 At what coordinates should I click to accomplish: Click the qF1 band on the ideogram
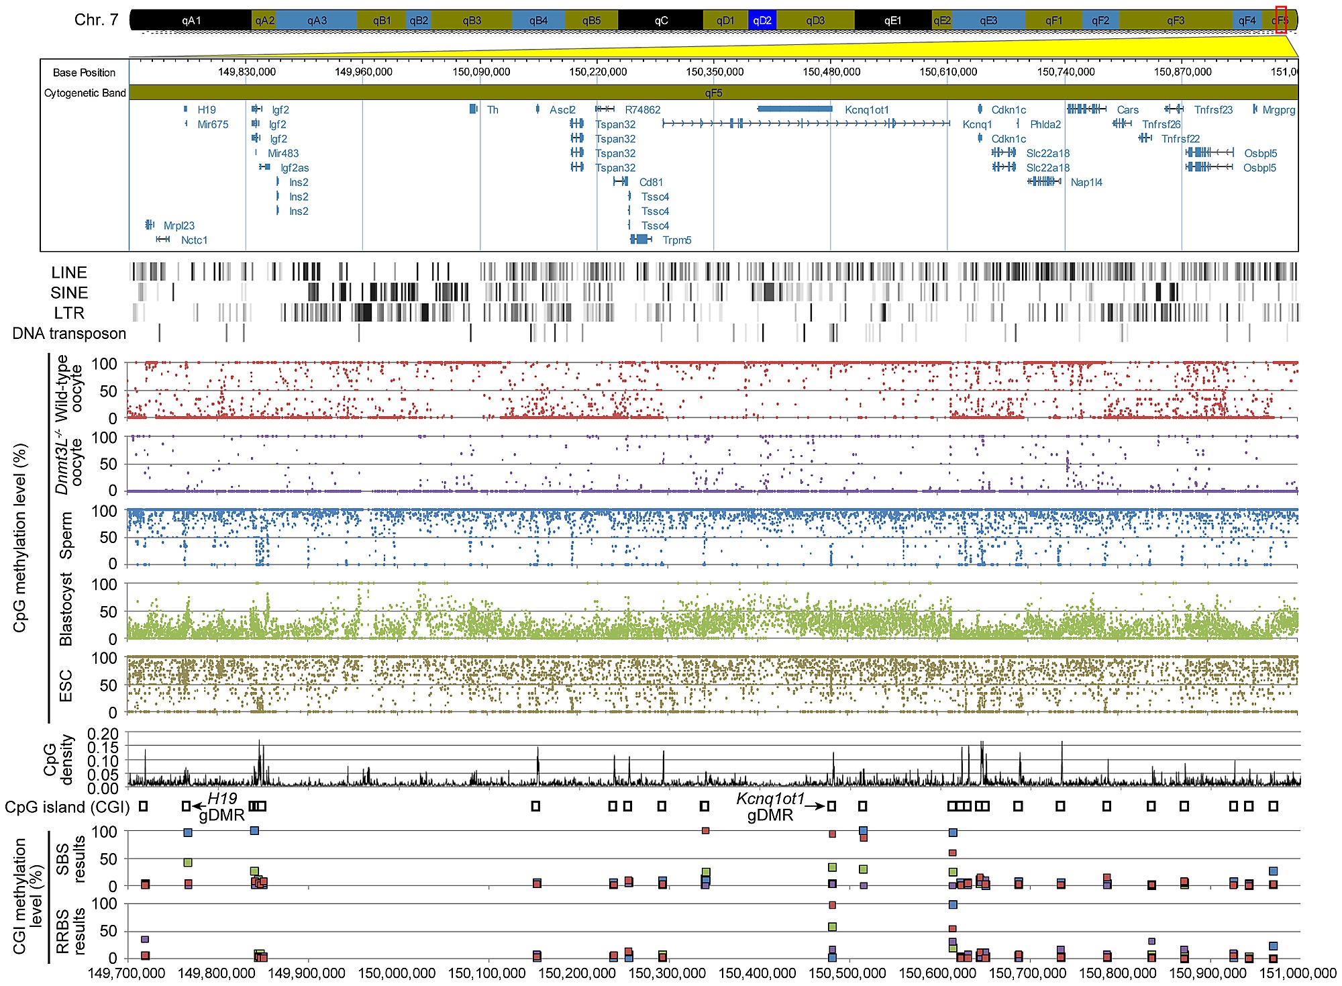[1053, 20]
